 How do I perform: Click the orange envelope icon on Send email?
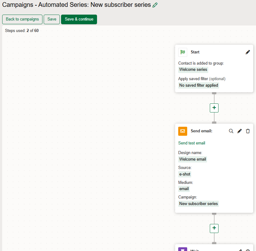pyautogui.click(x=183, y=131)
